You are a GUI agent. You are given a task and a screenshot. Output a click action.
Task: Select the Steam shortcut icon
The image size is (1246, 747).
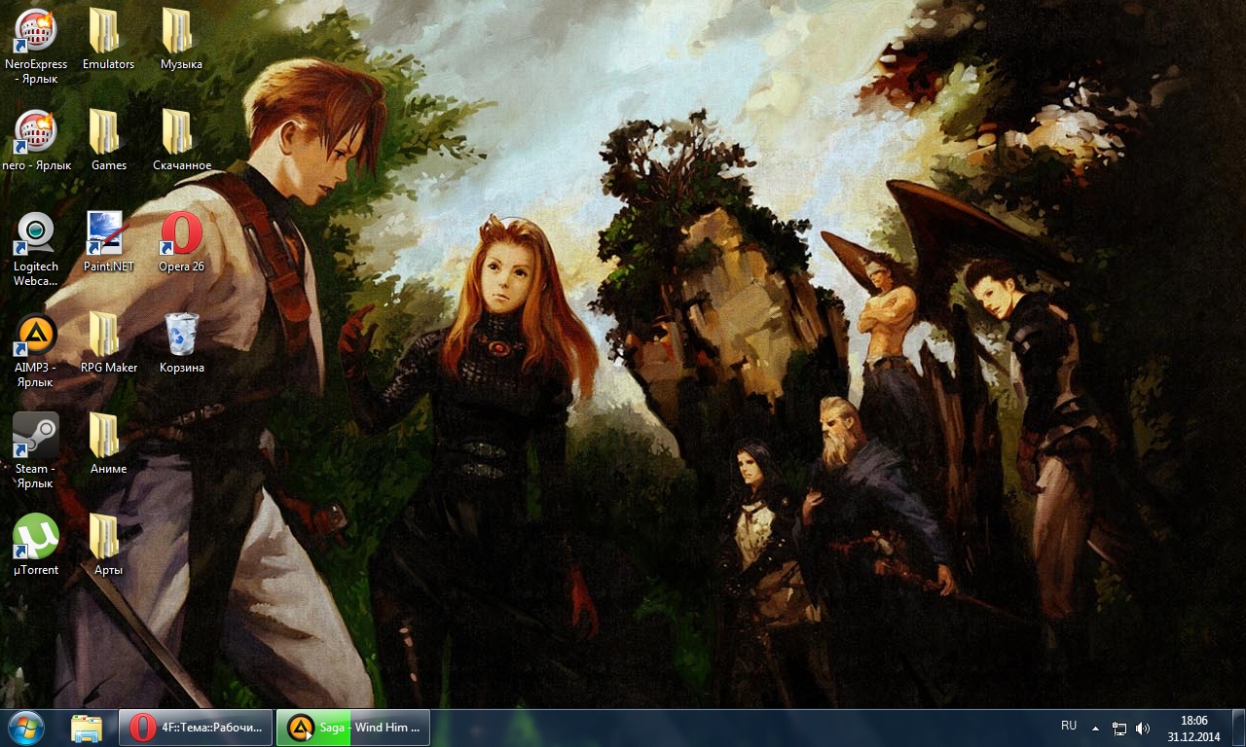pyautogui.click(x=36, y=435)
